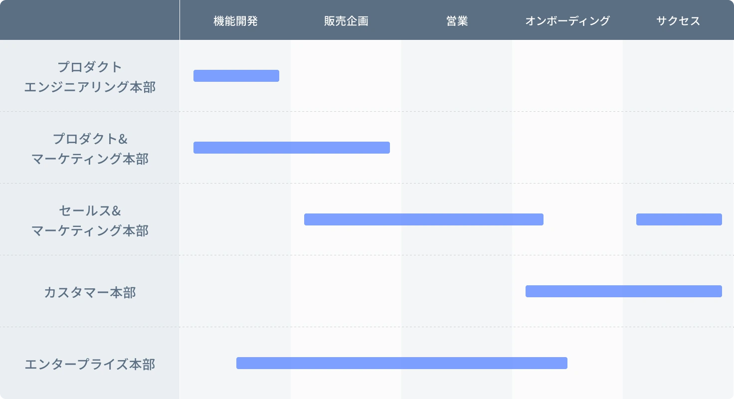The height and width of the screenshot is (399, 734).
Task: Click セールス&マーケティング本部 short bar under サクセス
Action: click(x=679, y=219)
